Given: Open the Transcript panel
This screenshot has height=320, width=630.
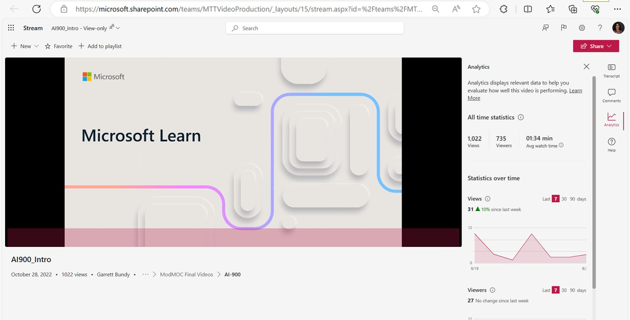Looking at the screenshot, I should click(612, 71).
